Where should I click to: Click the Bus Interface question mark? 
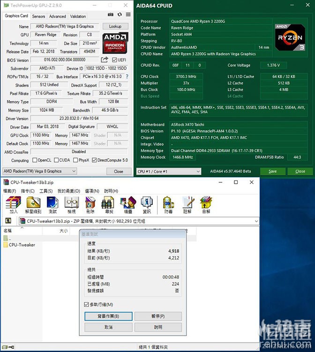pos(127,77)
